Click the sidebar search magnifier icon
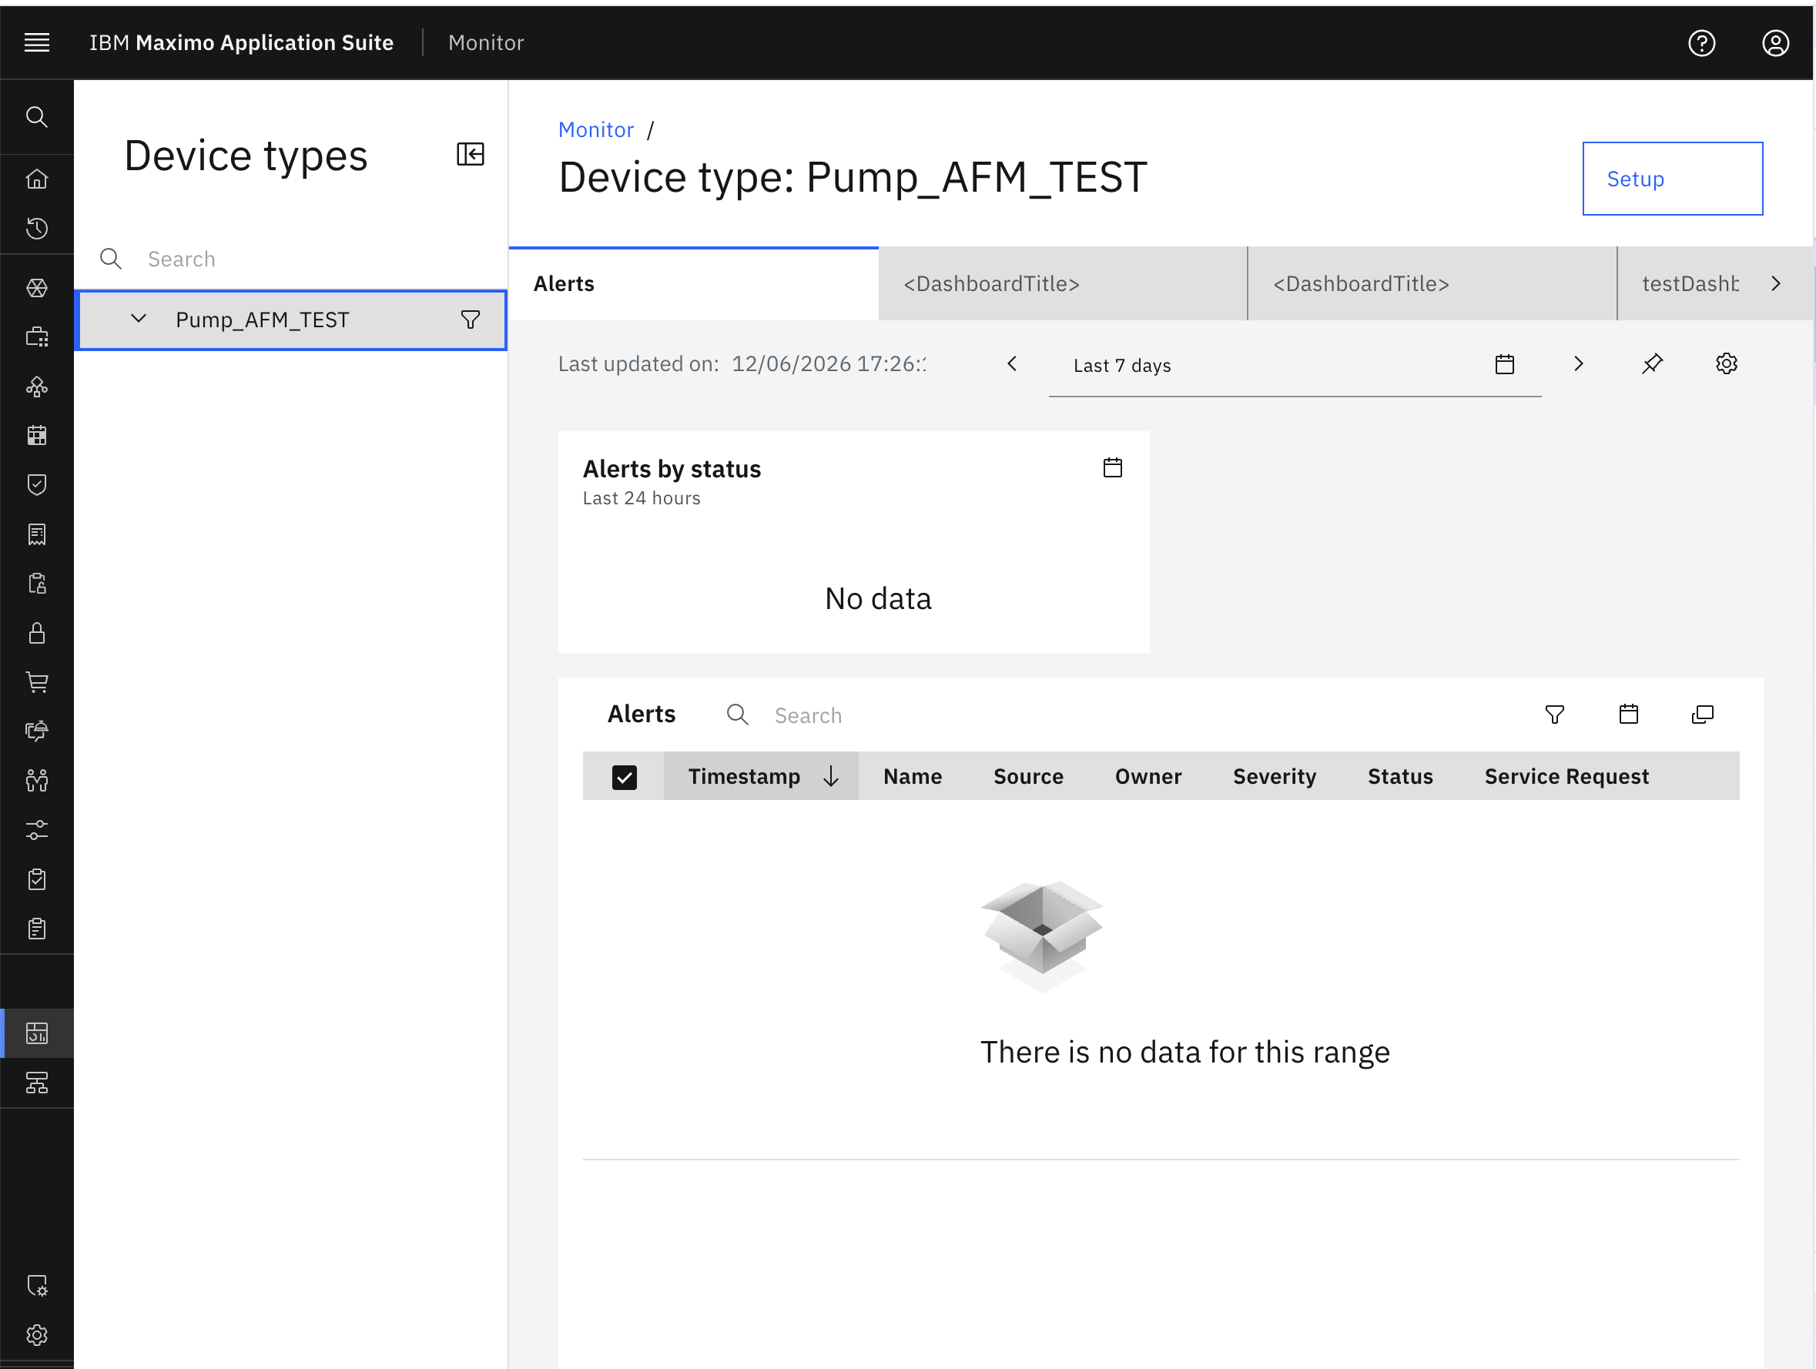1816x1369 pixels. [x=37, y=117]
